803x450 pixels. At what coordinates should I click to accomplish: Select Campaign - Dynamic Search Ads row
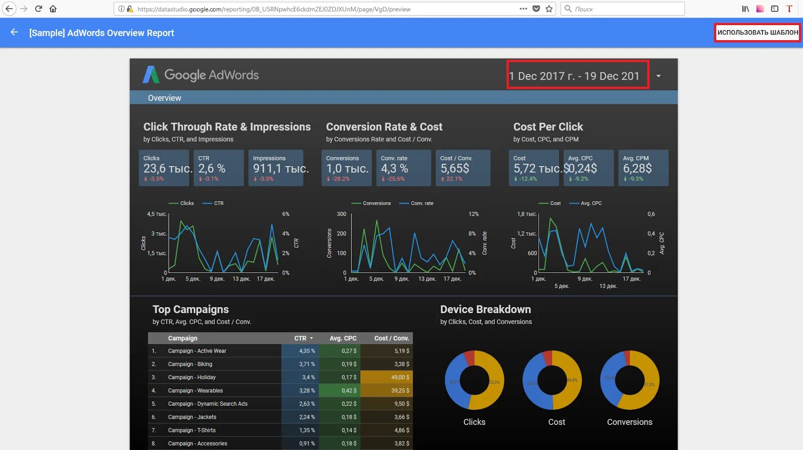point(280,403)
